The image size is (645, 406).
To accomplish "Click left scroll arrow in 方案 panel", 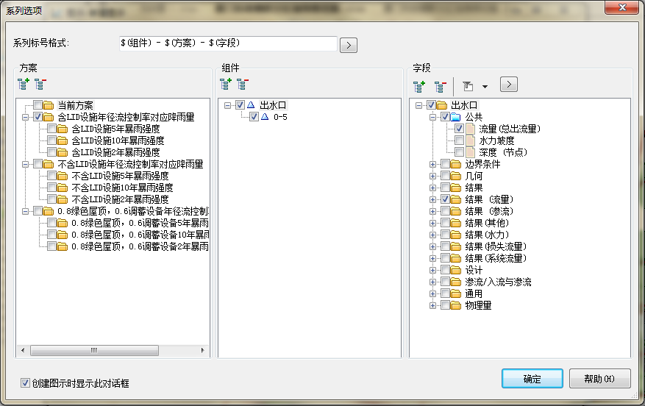I will click(x=23, y=350).
